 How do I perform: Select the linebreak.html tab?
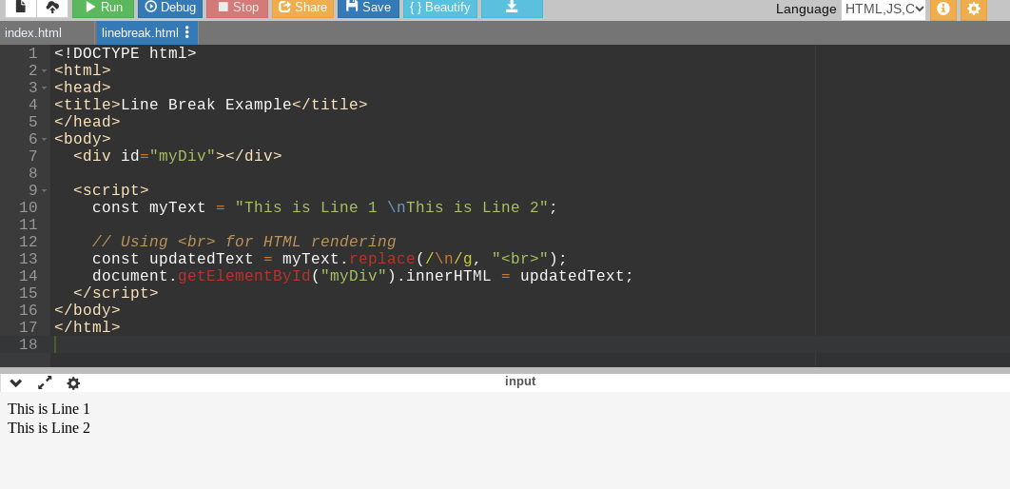(140, 33)
